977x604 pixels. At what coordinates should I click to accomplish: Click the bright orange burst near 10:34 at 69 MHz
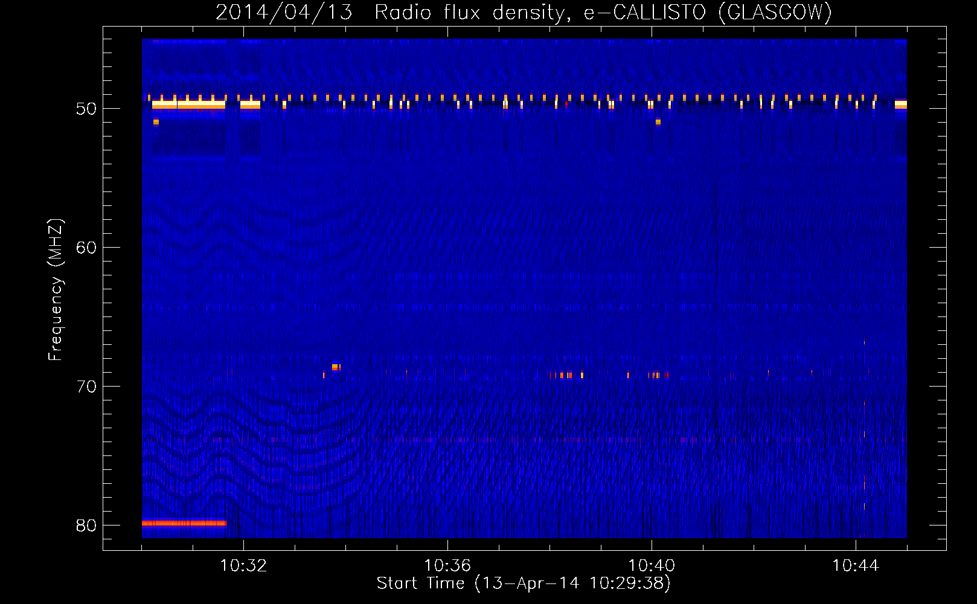click(x=335, y=367)
